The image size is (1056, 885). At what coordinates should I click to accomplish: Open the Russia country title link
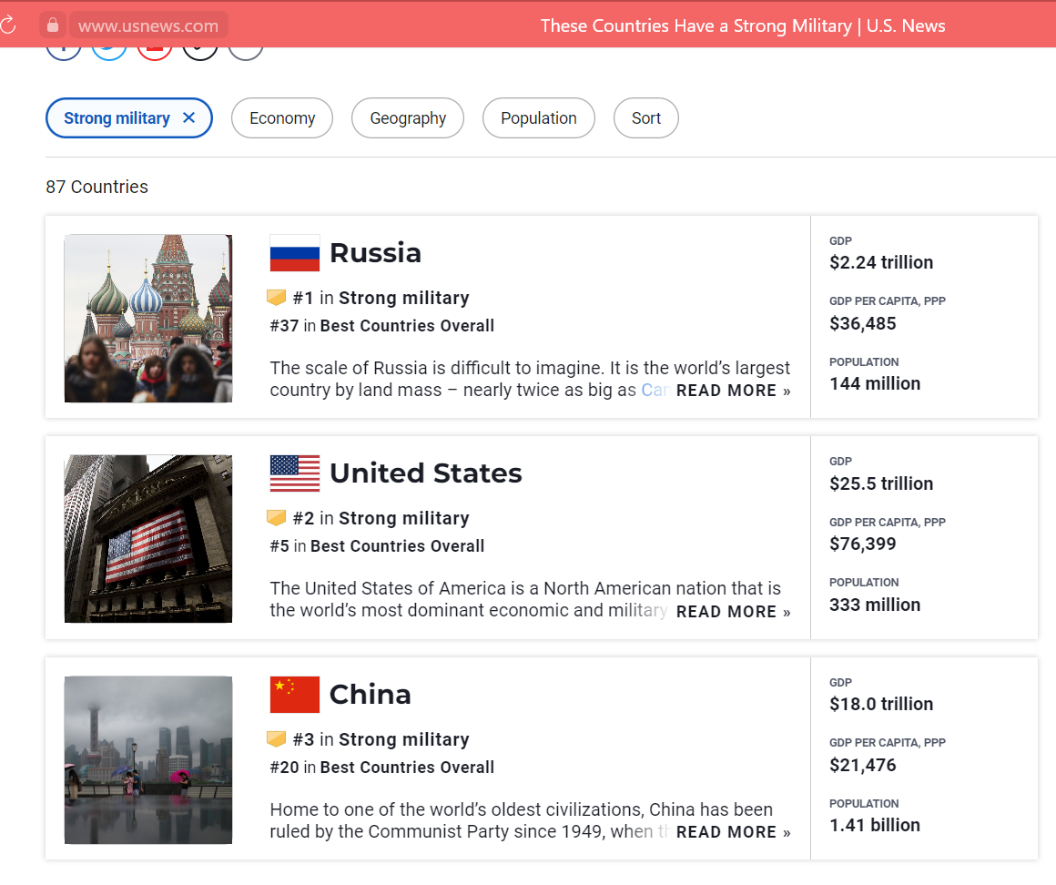point(375,253)
